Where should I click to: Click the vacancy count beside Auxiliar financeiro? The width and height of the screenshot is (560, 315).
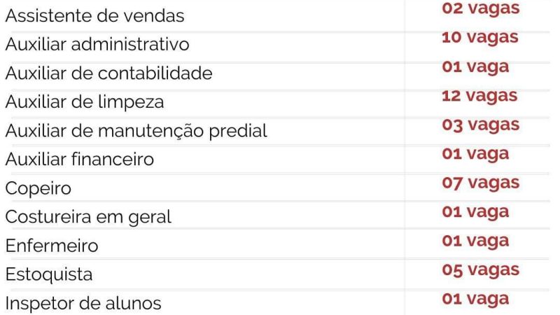click(x=475, y=154)
